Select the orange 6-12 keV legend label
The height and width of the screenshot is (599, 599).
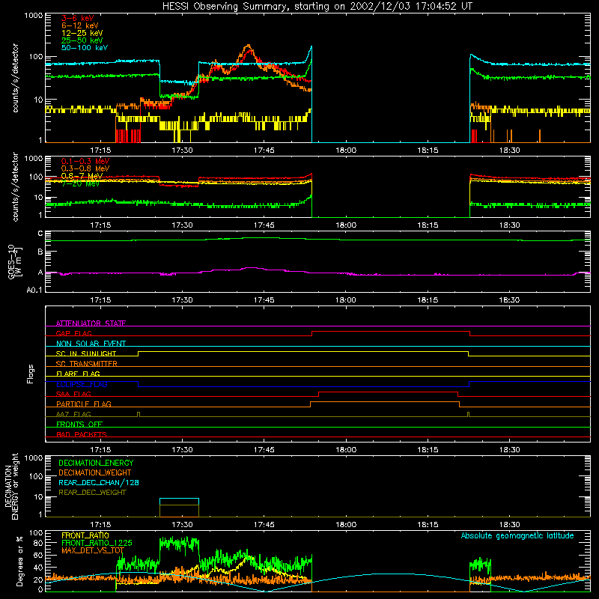point(80,25)
